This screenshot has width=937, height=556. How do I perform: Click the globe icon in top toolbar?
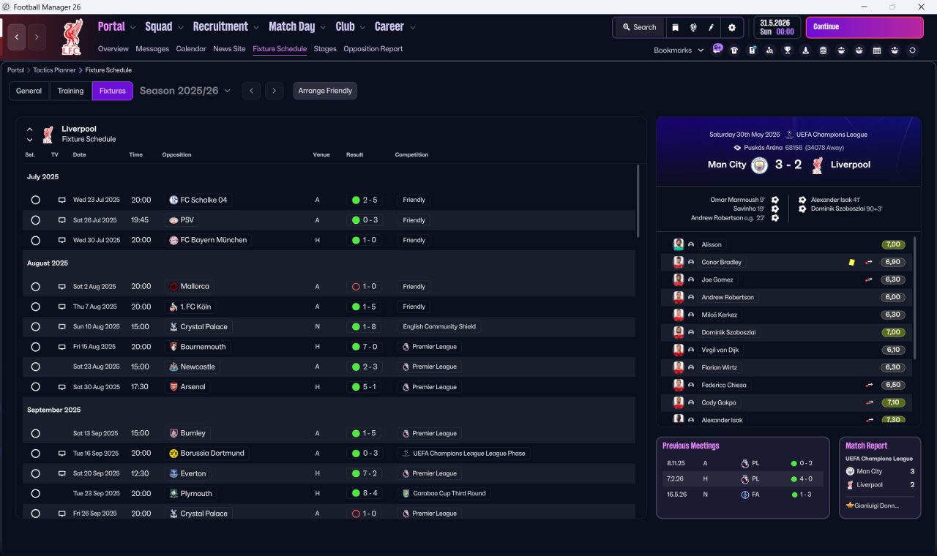point(693,27)
